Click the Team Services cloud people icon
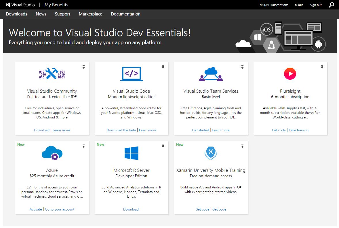 pos(211,74)
